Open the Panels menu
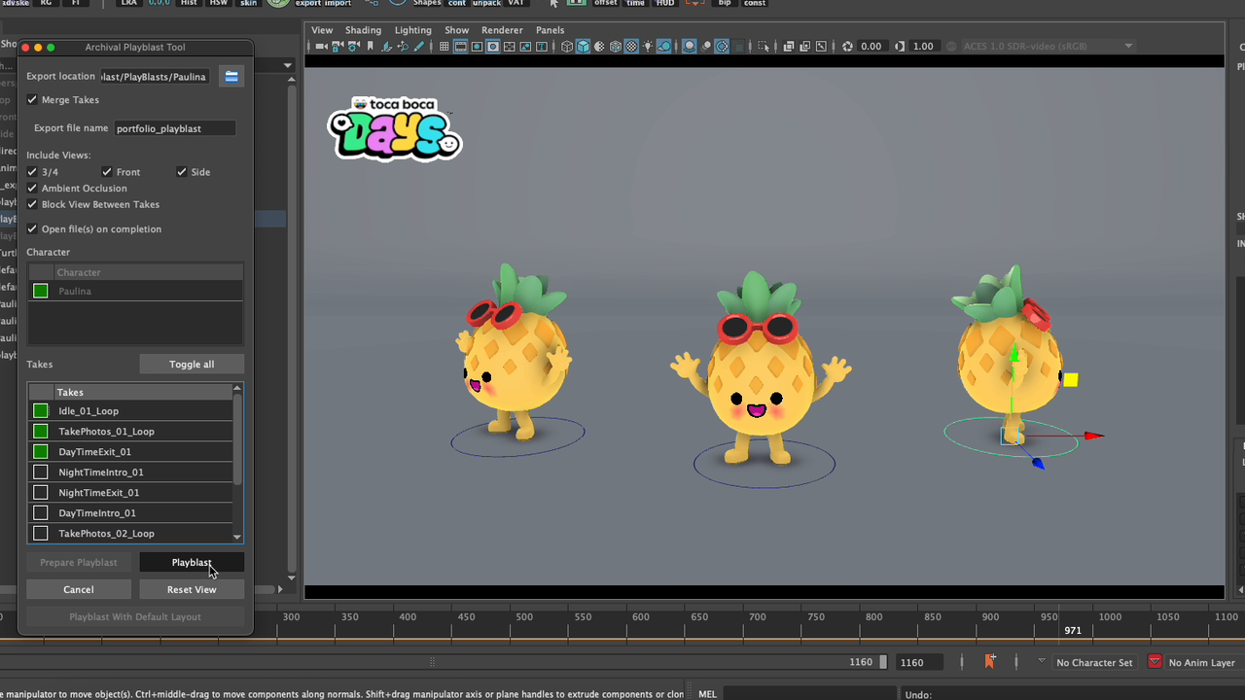 [x=550, y=30]
